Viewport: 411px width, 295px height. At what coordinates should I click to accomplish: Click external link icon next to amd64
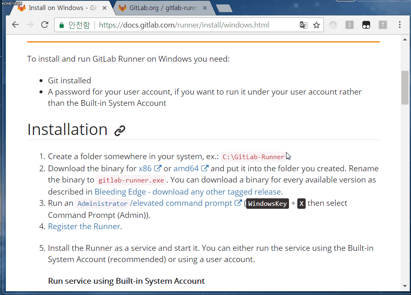[x=205, y=168]
